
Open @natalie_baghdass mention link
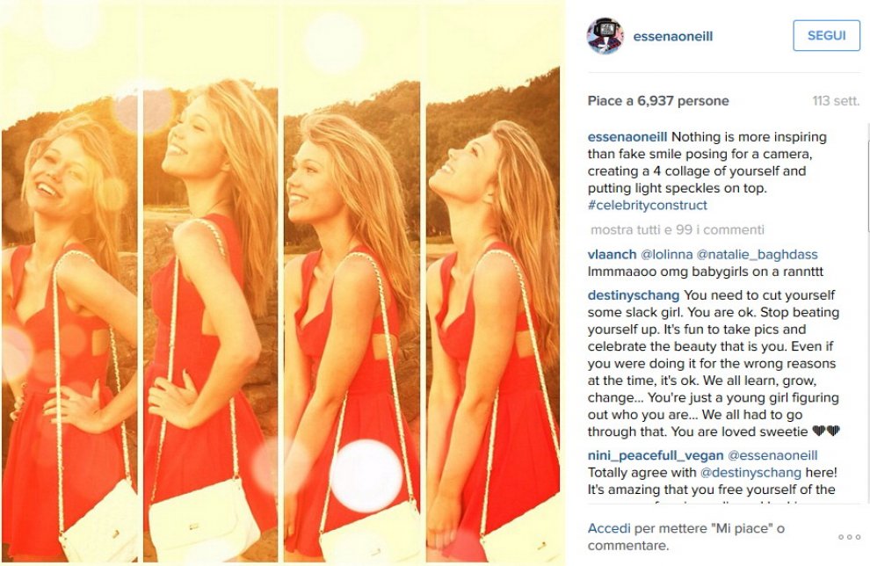click(757, 254)
